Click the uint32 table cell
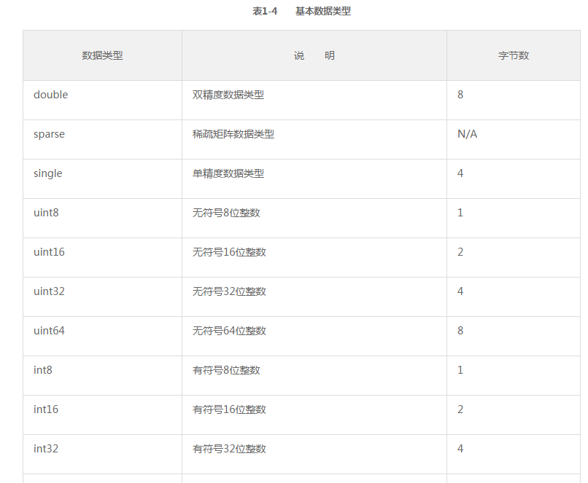 pos(102,297)
